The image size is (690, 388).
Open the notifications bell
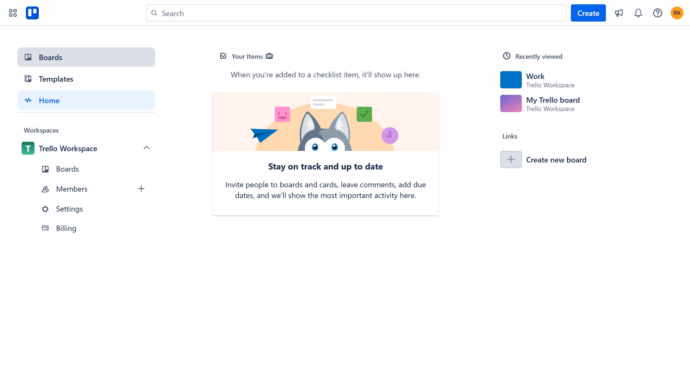pos(638,13)
